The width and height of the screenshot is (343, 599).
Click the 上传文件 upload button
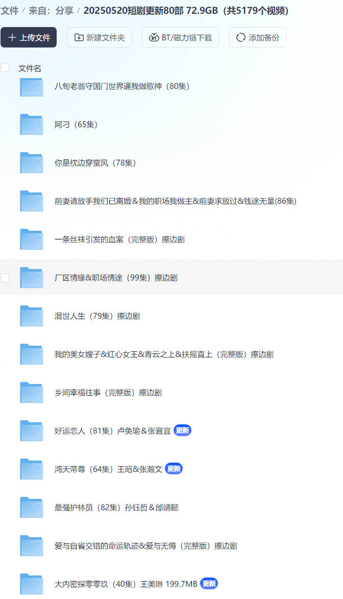pos(29,37)
